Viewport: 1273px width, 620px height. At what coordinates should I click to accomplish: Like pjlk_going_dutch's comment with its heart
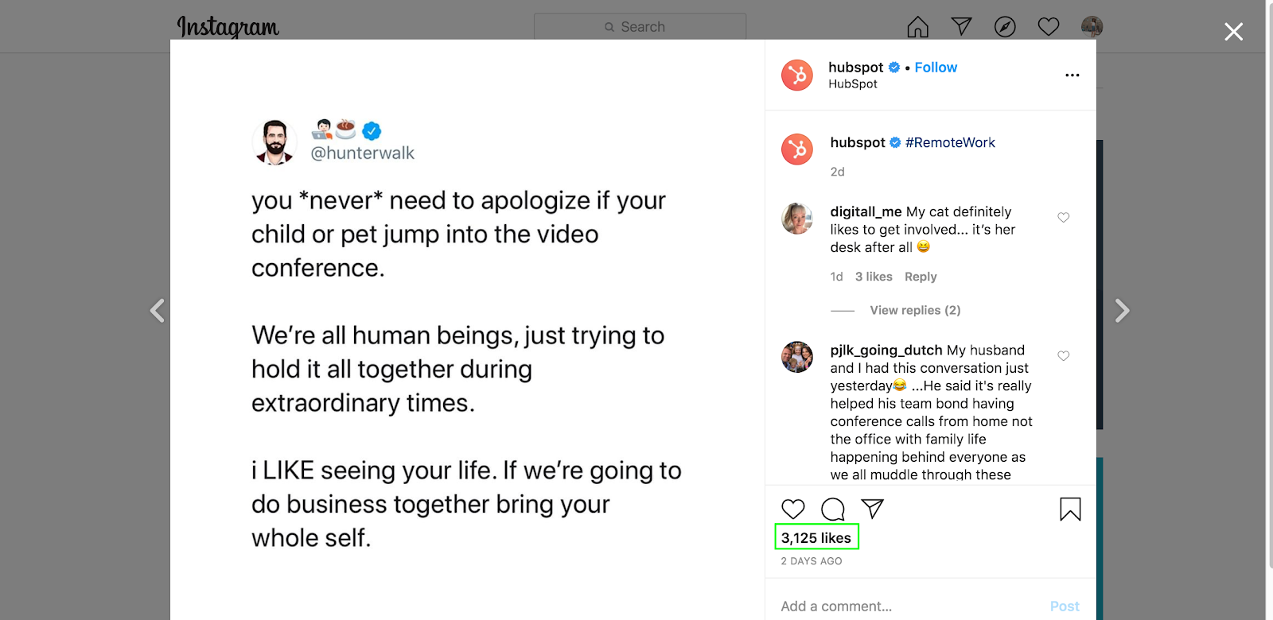click(x=1063, y=356)
